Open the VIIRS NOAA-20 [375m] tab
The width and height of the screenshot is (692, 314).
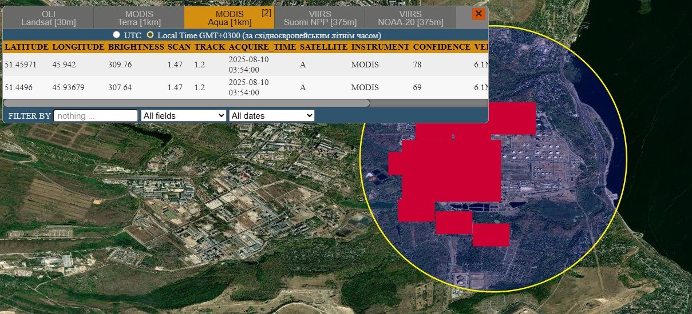410,18
